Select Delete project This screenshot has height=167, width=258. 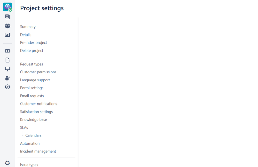(x=32, y=50)
